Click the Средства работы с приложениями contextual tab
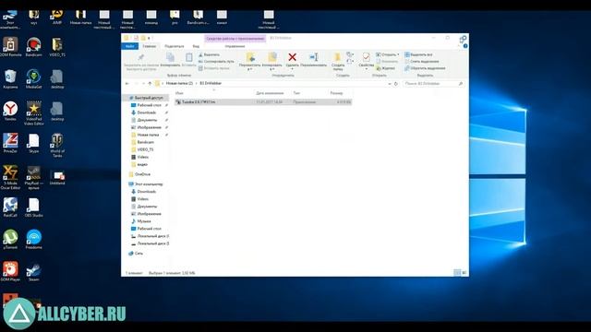 (x=235, y=39)
